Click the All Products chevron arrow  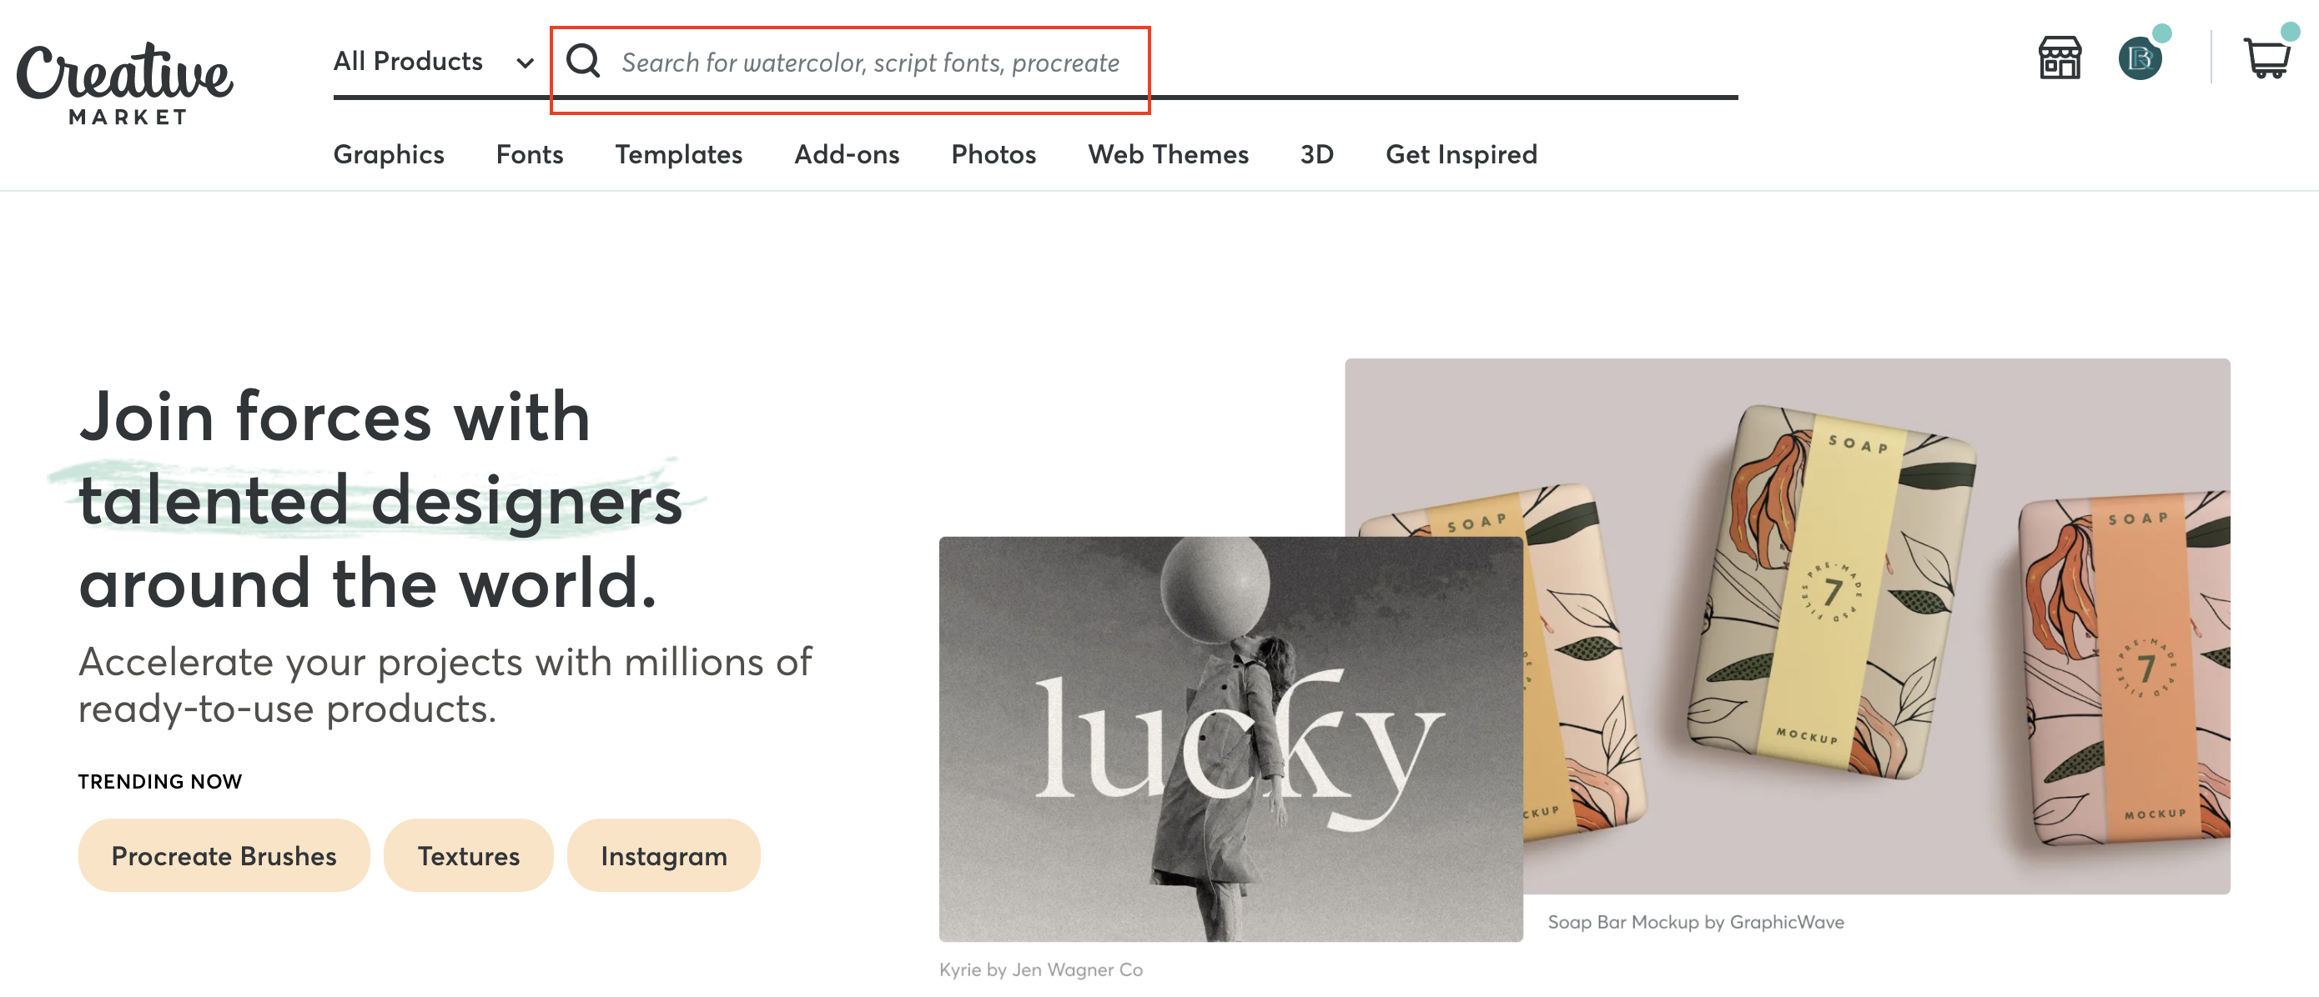525,63
